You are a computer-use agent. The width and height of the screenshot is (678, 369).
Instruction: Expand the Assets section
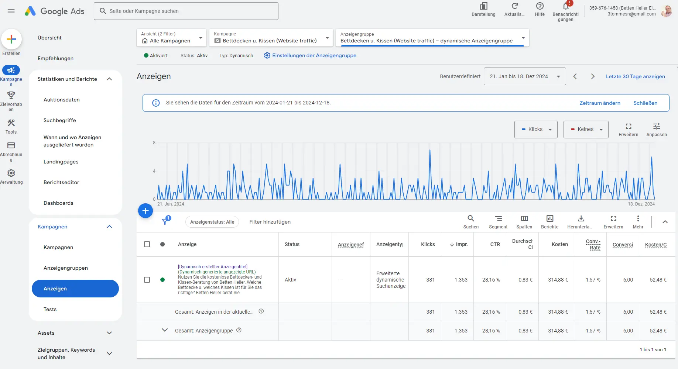pyautogui.click(x=109, y=333)
